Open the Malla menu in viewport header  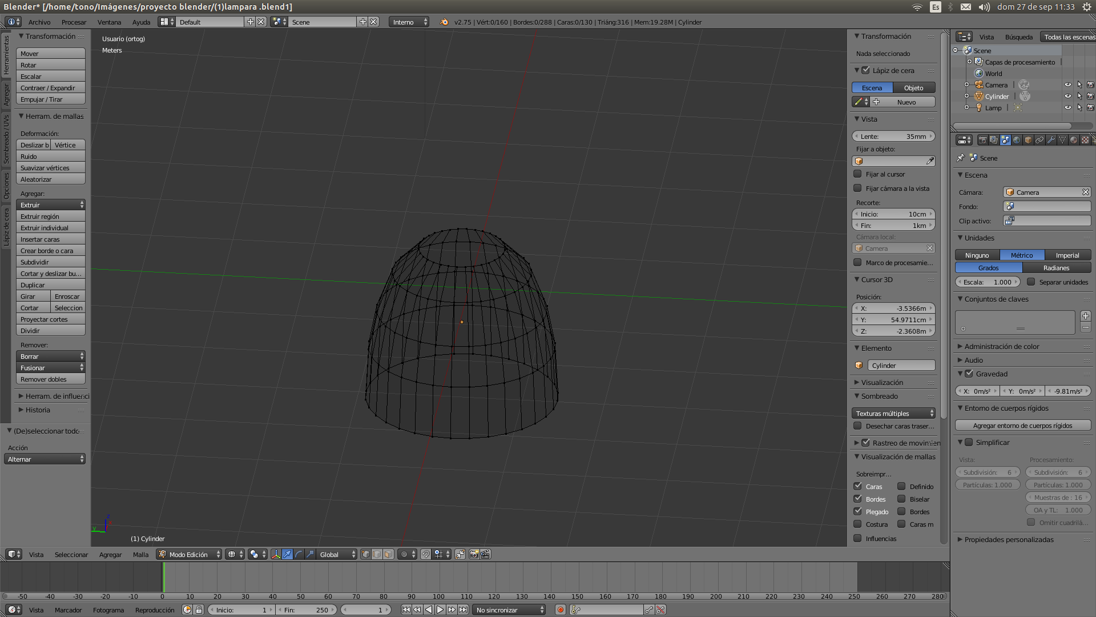pos(140,555)
